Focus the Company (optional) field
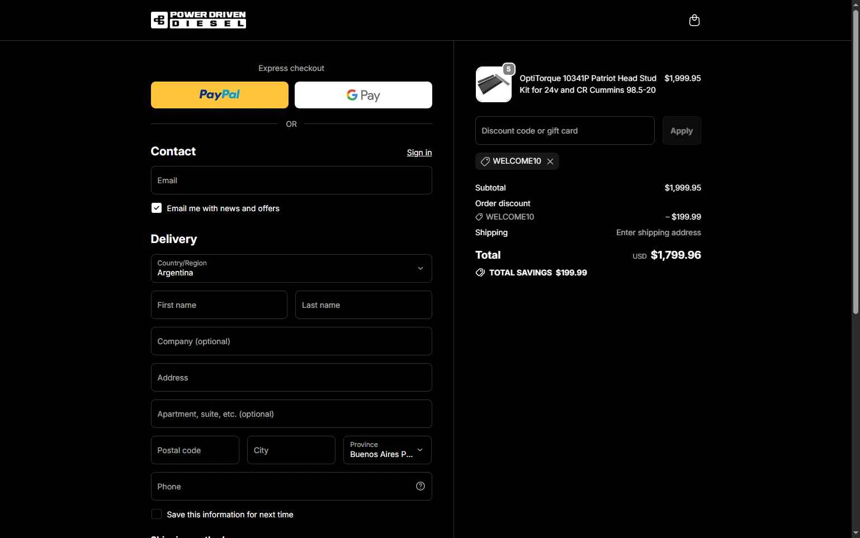The image size is (860, 538). click(x=291, y=341)
